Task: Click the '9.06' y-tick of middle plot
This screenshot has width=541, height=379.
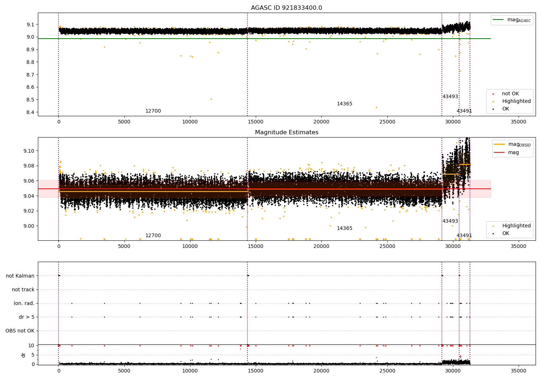Action: click(29, 181)
